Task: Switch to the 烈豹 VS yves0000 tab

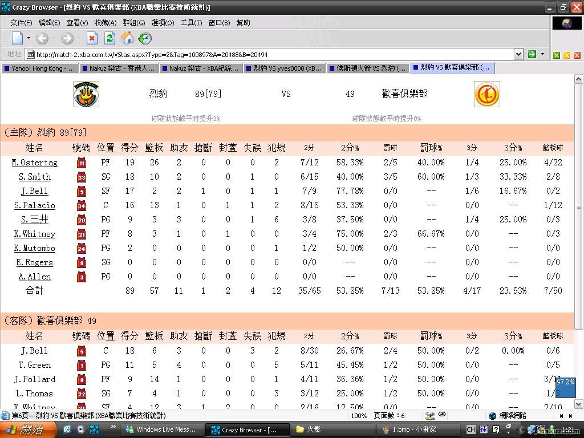Action: [x=285, y=68]
